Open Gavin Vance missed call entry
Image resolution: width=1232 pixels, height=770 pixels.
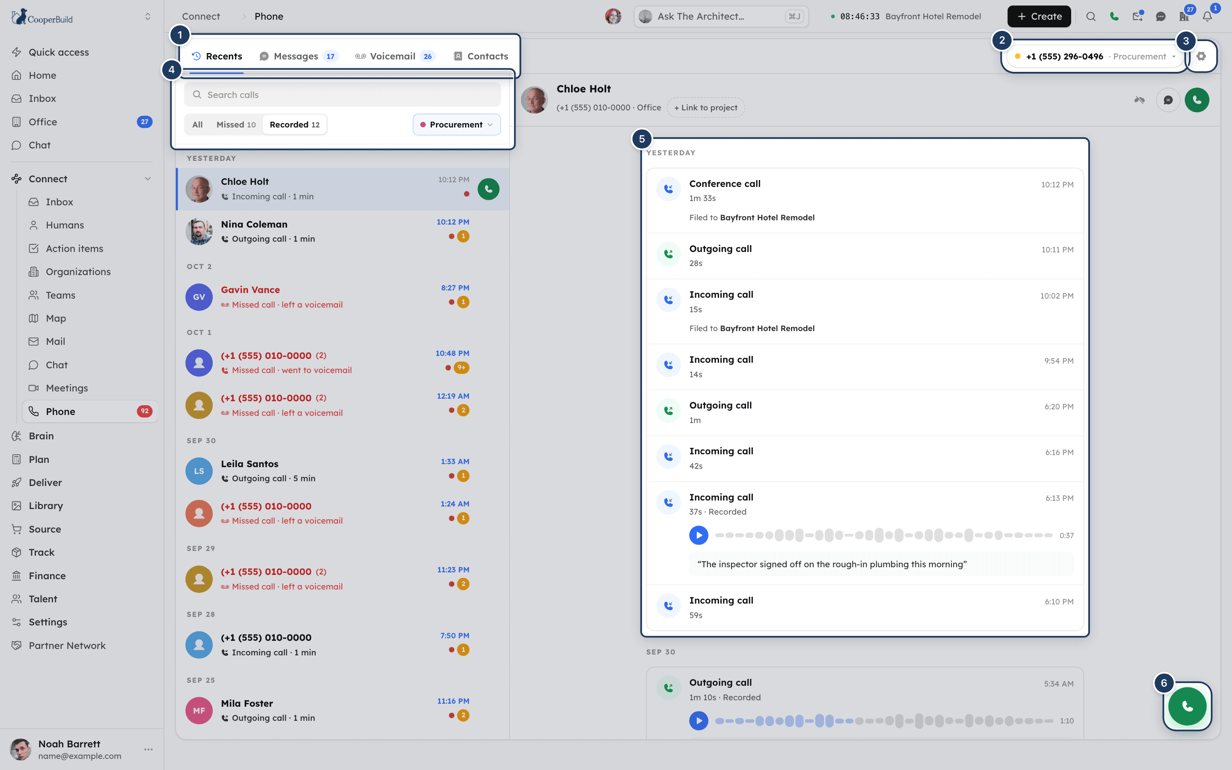tap(342, 296)
